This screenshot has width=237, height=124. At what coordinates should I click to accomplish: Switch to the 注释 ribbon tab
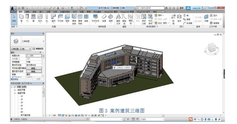(x=48, y=12)
